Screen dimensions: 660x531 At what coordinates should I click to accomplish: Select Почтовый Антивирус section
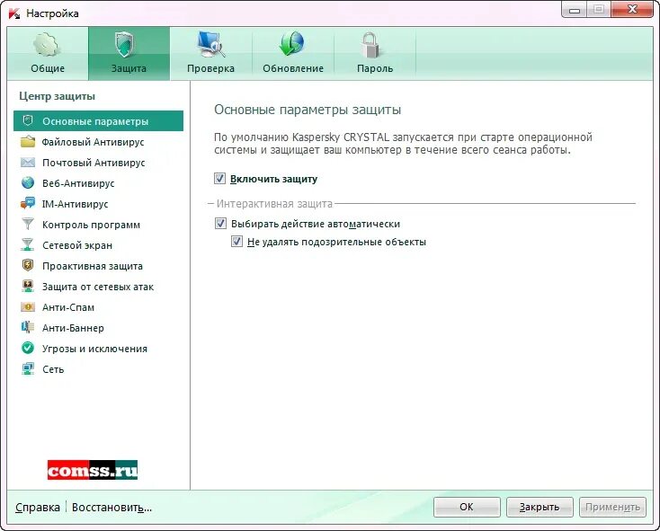click(x=99, y=163)
